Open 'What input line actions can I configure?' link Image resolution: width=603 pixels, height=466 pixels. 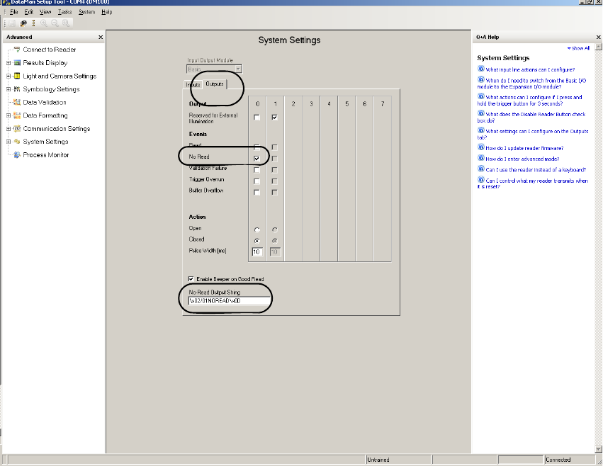pos(530,69)
